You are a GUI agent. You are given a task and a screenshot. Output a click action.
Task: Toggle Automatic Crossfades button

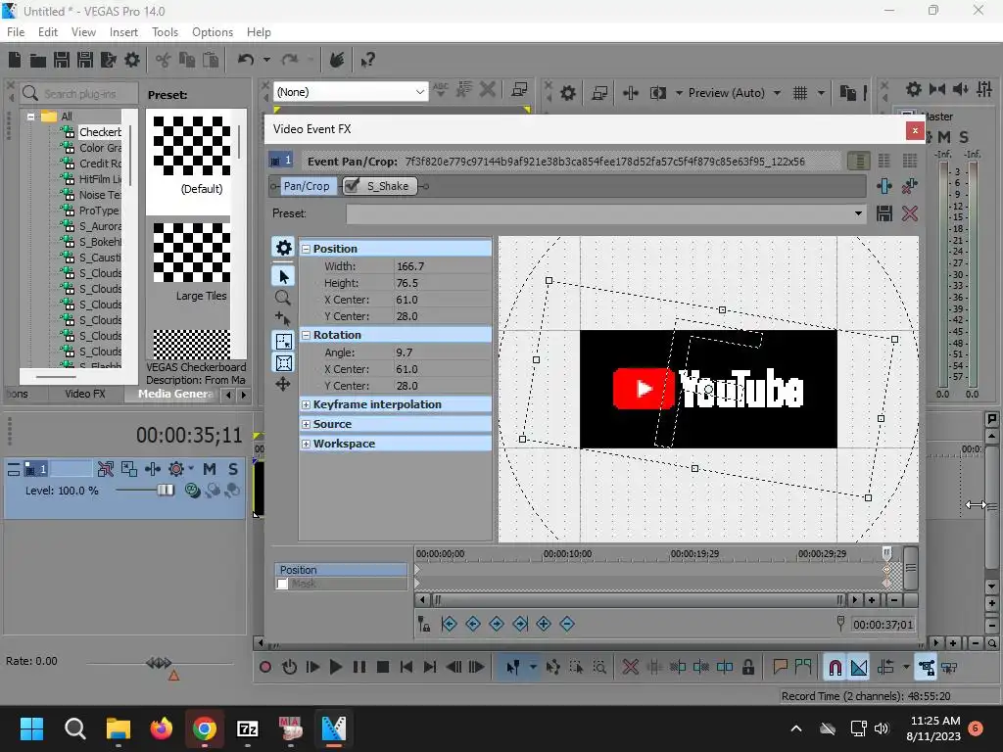(859, 668)
